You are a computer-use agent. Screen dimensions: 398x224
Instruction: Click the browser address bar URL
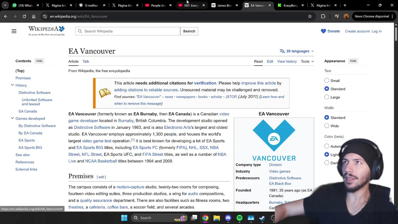pos(79,16)
